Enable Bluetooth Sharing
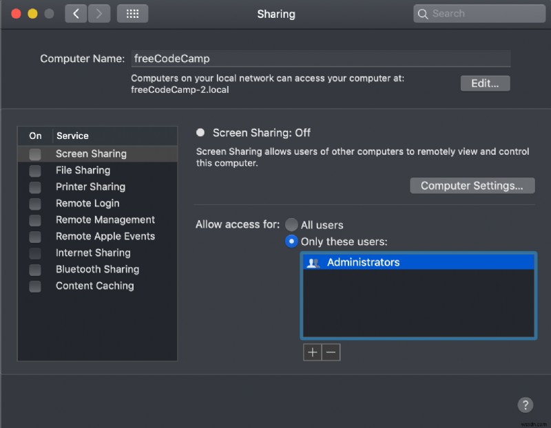 click(35, 270)
